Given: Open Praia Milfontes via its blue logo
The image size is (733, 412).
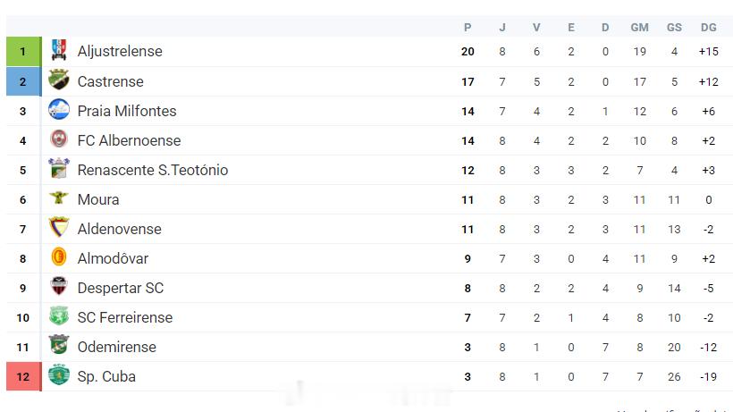Looking at the screenshot, I should click(x=59, y=110).
